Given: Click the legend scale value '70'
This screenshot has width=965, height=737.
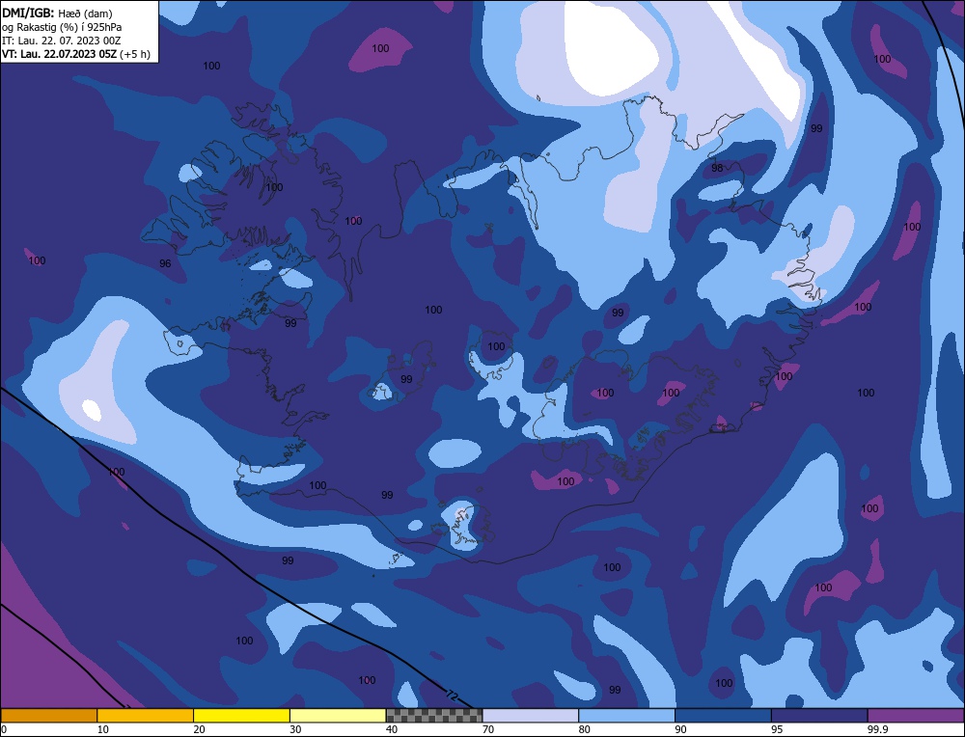Looking at the screenshot, I should point(488,729).
